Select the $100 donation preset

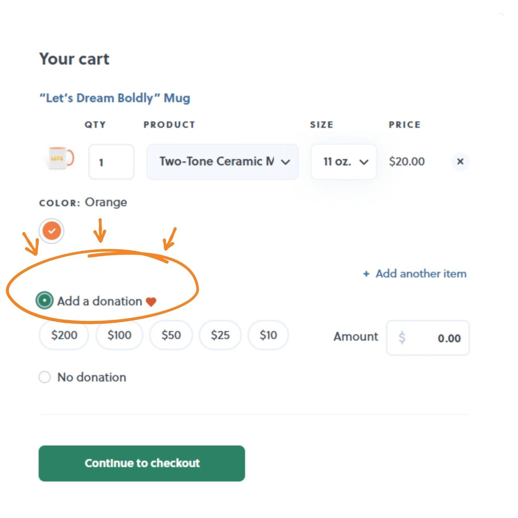(119, 335)
